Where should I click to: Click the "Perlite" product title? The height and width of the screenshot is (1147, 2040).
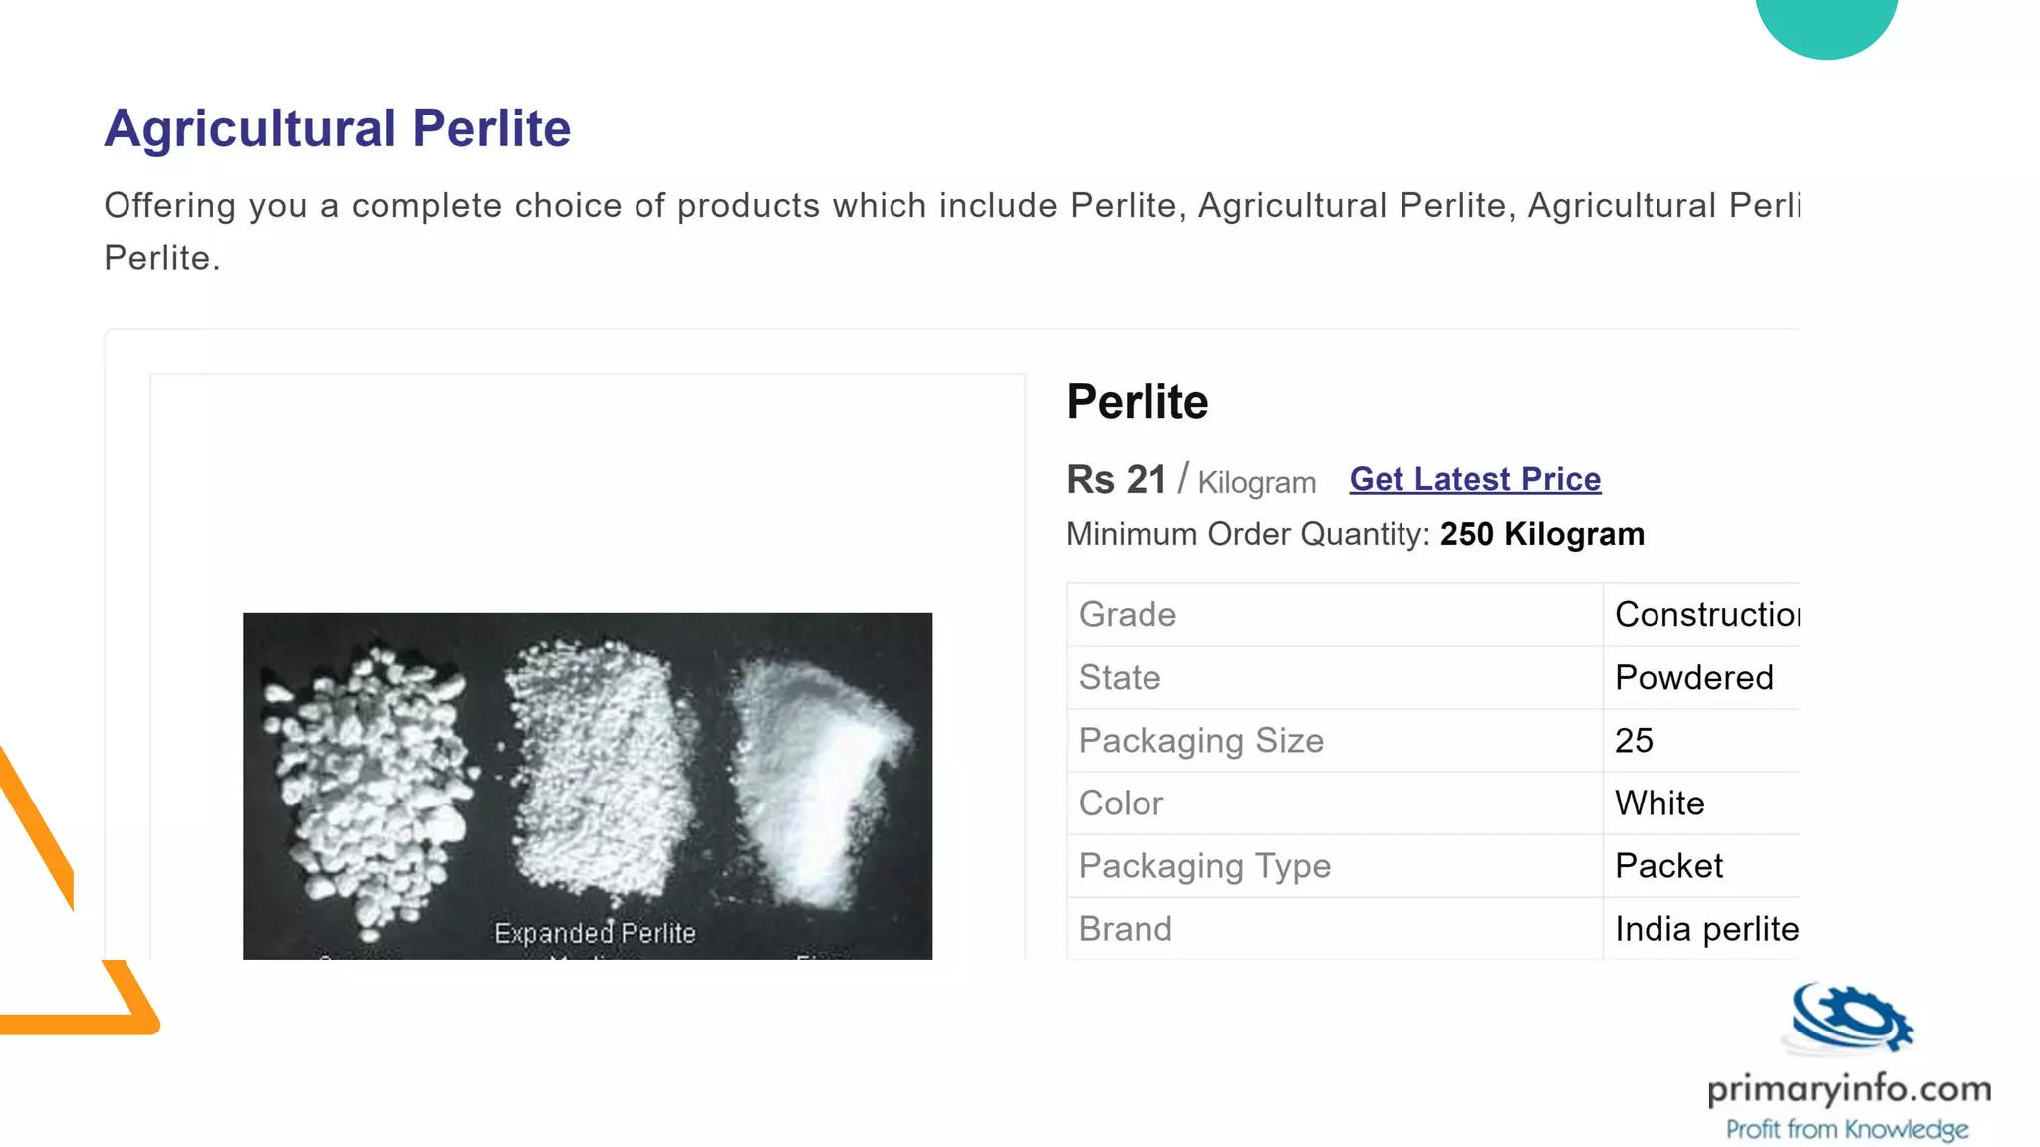coord(1137,402)
